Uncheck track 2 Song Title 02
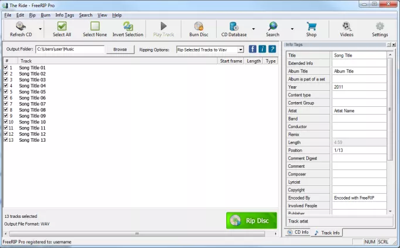The width and height of the screenshot is (400, 248). (6, 73)
